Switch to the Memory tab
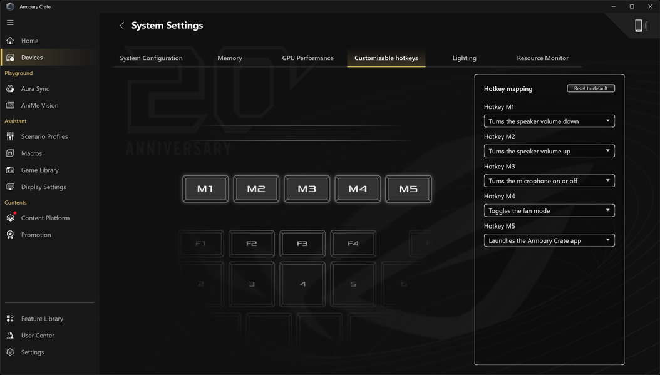This screenshot has width=660, height=375. pyautogui.click(x=230, y=58)
